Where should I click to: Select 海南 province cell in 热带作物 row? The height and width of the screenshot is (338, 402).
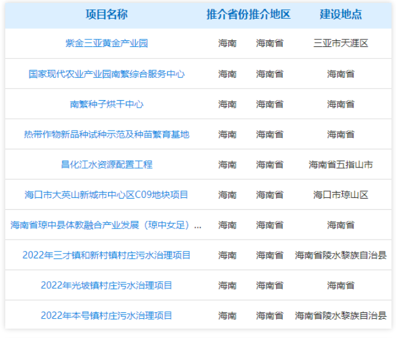(x=228, y=134)
